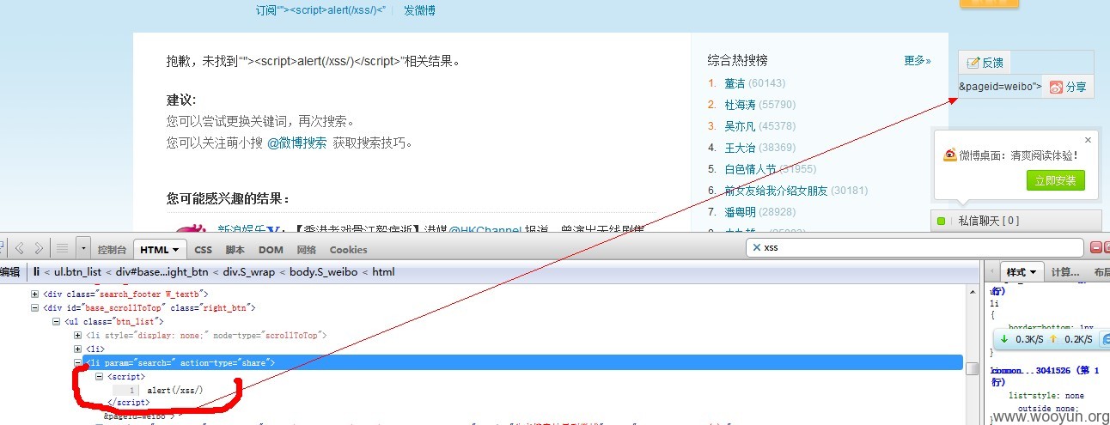Switch to the CSS tab
The image size is (1110, 425).
pos(203,250)
